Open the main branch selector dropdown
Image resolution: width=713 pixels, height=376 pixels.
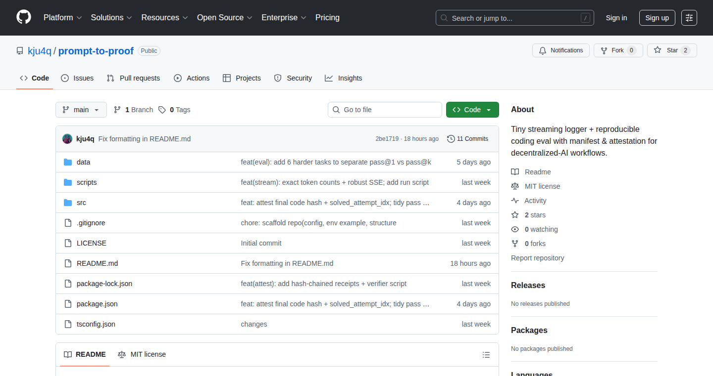[81, 110]
